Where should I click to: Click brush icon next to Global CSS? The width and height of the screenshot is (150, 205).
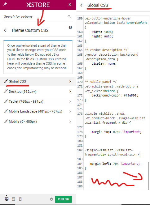pyautogui.click(x=6, y=81)
